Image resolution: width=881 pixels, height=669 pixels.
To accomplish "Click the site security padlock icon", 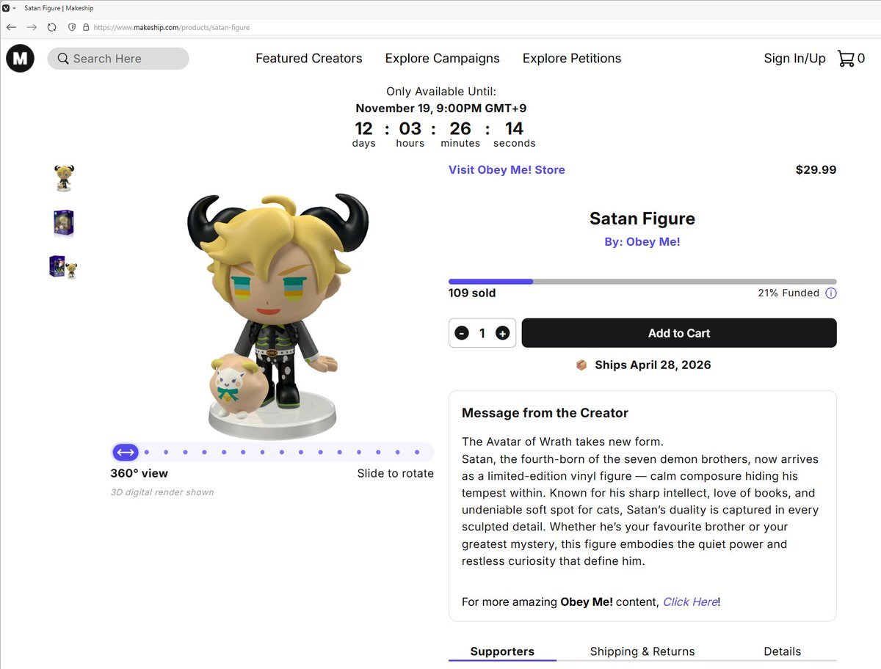I will (86, 27).
